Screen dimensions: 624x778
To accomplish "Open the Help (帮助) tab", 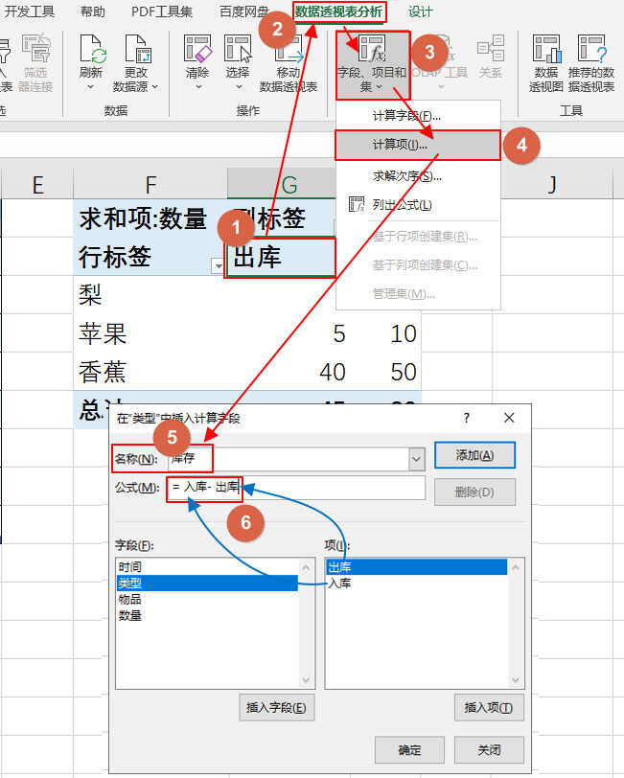I will click(93, 11).
